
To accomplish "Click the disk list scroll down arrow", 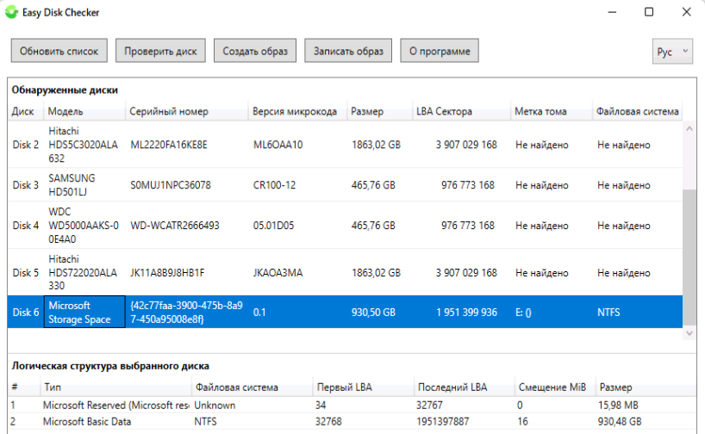I will pyautogui.click(x=689, y=333).
